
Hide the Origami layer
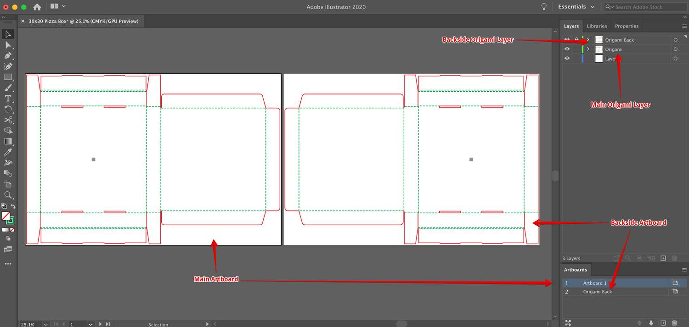[567, 49]
